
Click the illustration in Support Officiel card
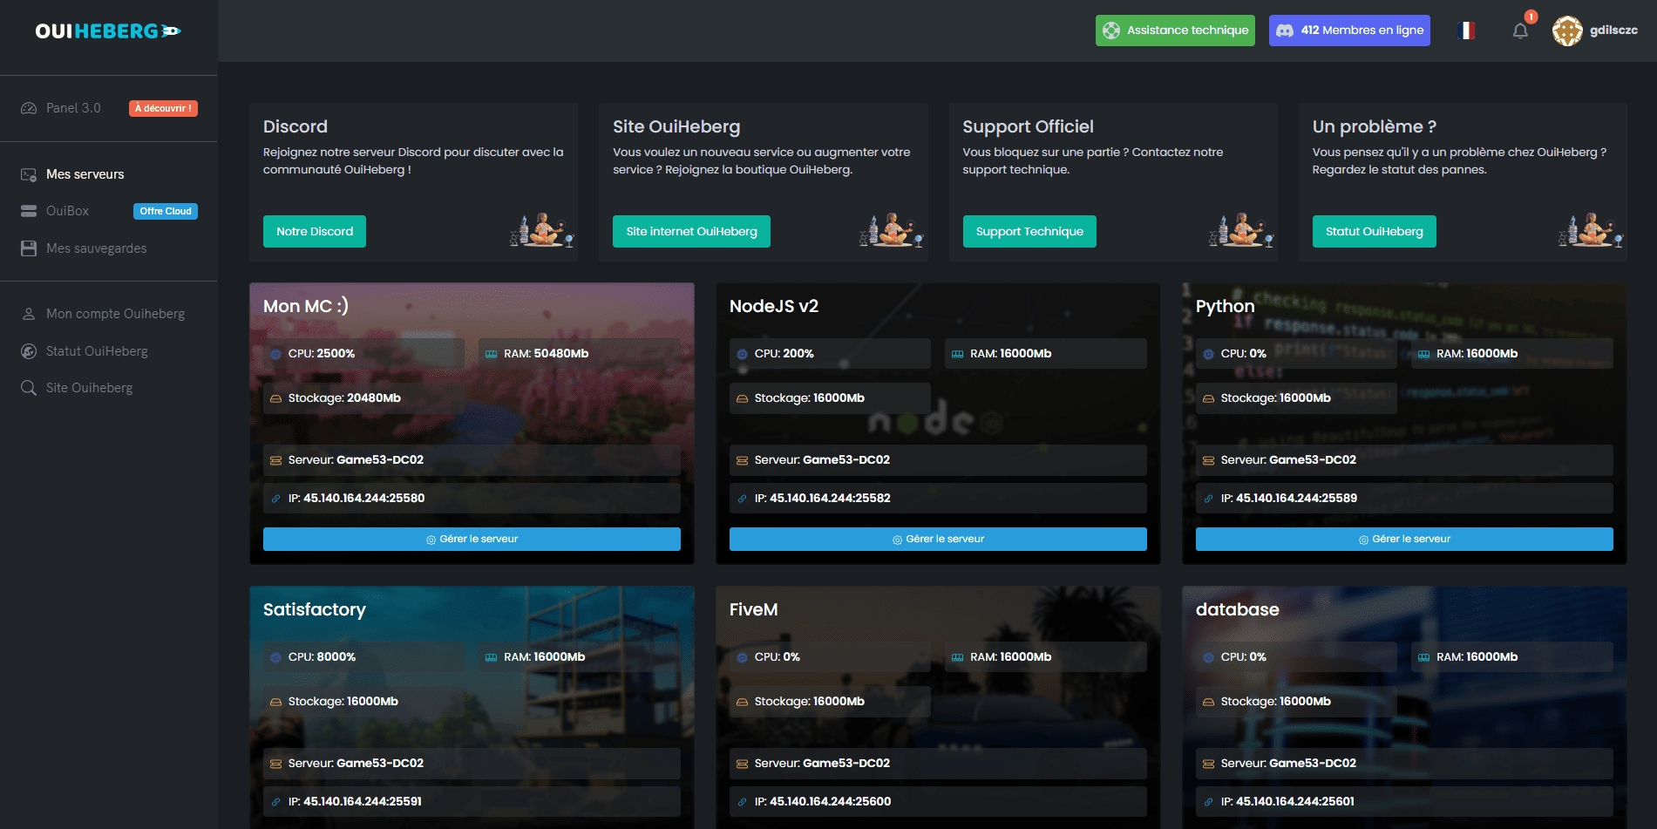coord(1241,230)
